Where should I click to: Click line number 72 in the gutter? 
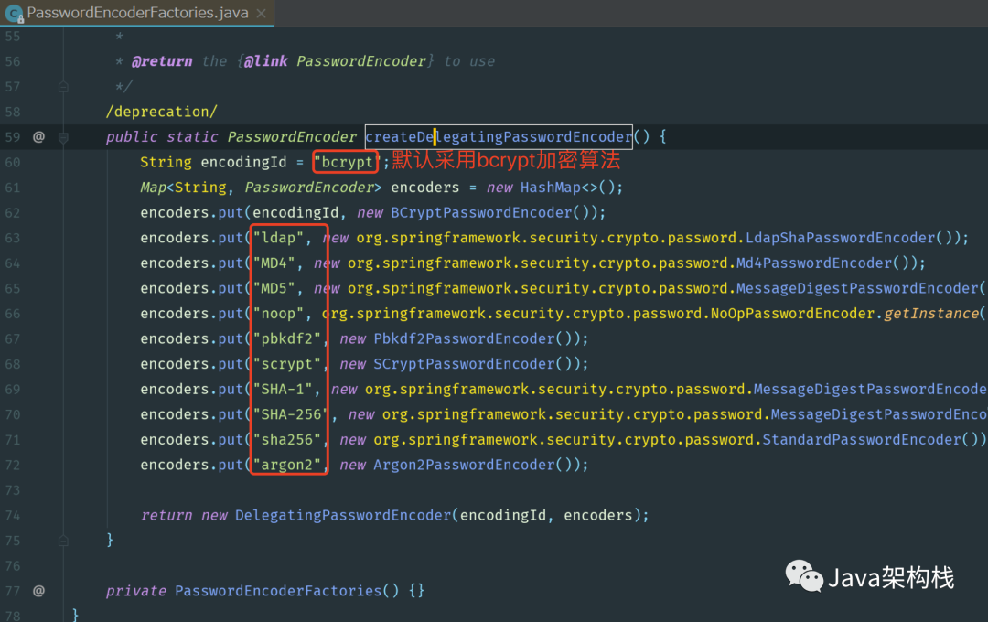(13, 465)
